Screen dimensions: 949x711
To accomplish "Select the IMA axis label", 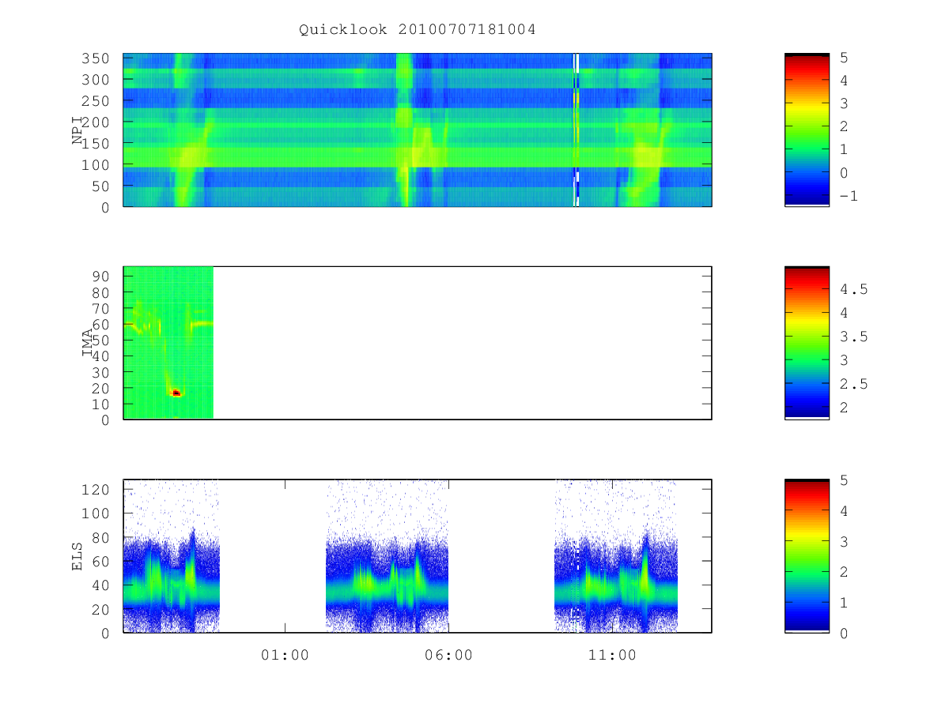I will point(88,343).
